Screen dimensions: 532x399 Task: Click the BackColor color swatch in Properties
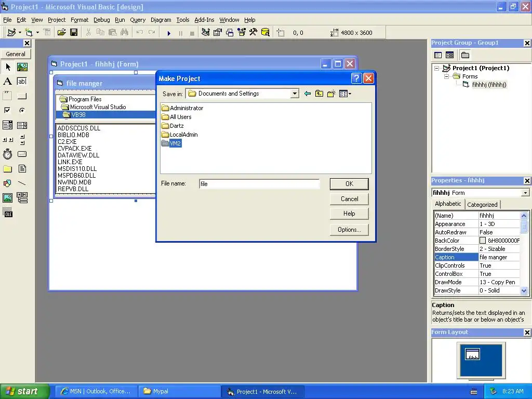tap(483, 241)
